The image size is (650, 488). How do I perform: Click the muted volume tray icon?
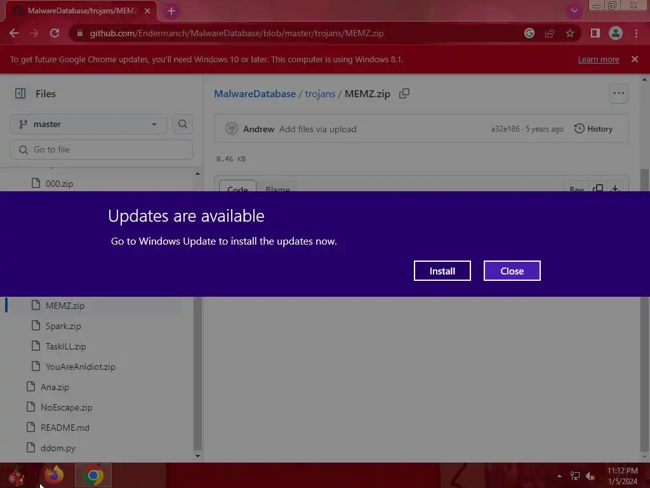point(590,476)
